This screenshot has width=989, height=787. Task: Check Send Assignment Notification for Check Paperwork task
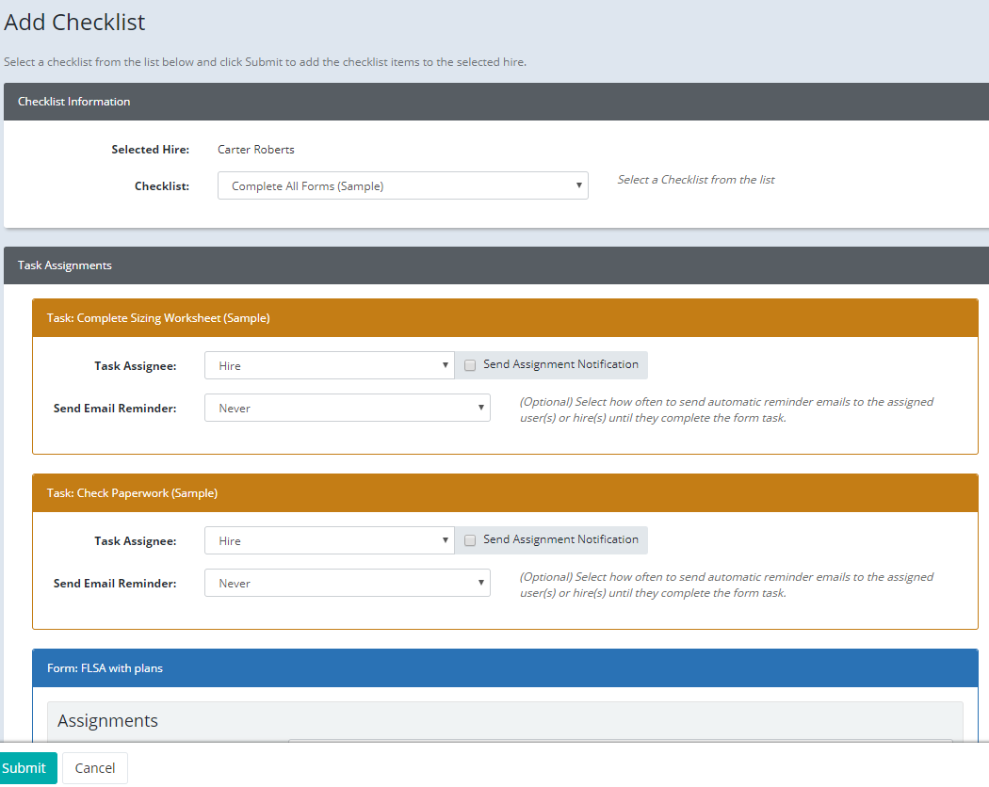[x=470, y=539]
